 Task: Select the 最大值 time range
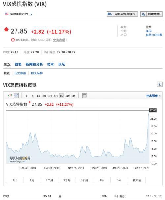pyautogui.click(x=137, y=180)
